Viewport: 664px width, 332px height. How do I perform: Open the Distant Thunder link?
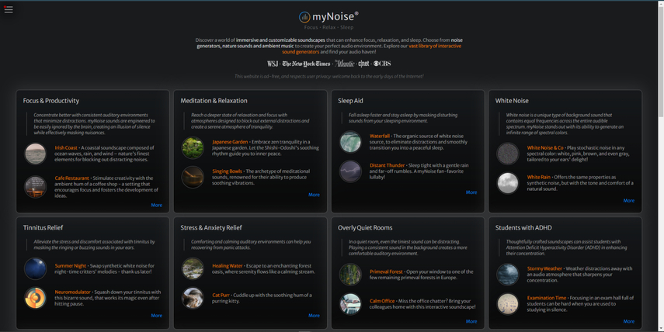click(x=387, y=165)
